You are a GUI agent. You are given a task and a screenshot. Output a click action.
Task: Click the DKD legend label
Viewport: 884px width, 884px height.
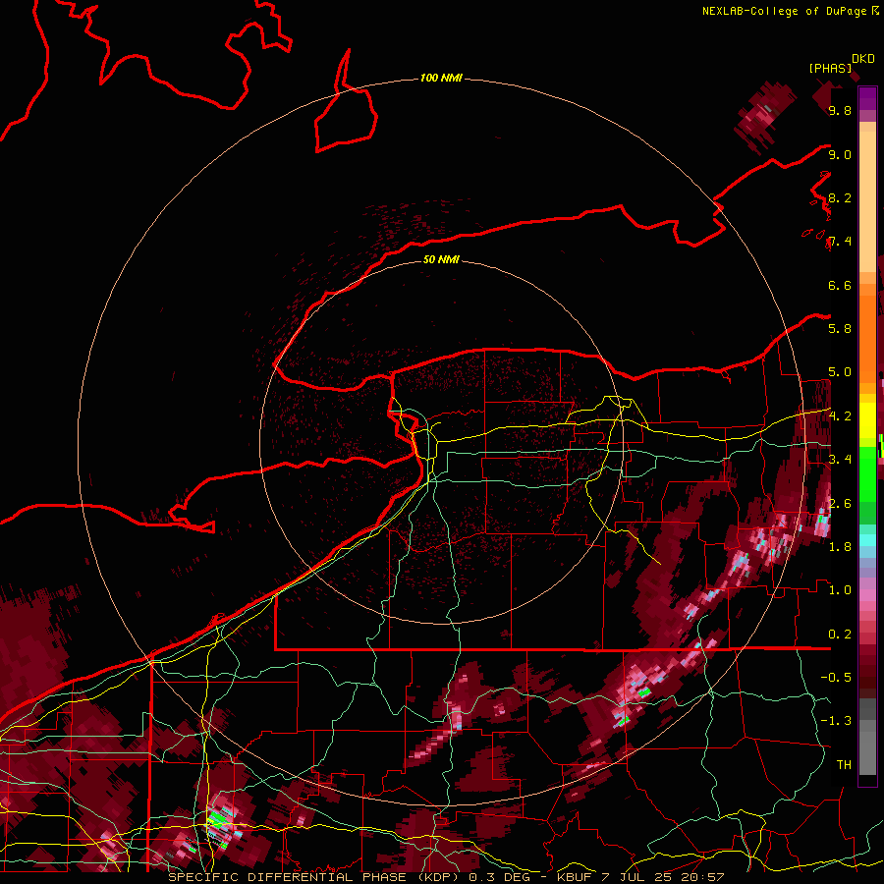[x=863, y=59]
